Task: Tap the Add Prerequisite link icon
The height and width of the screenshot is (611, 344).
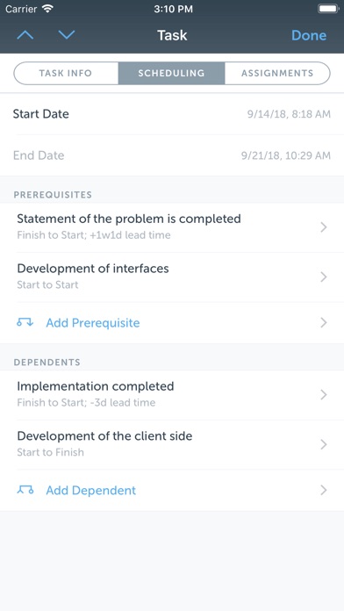Action: click(25, 323)
